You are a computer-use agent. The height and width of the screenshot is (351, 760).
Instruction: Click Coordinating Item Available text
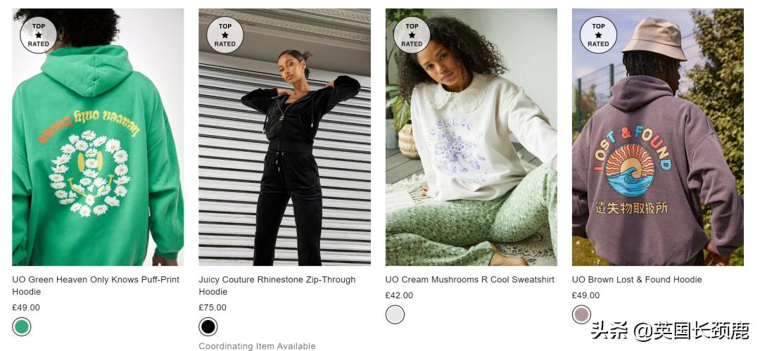(257, 346)
